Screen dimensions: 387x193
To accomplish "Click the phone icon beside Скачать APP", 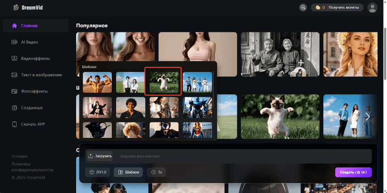I will (14, 124).
